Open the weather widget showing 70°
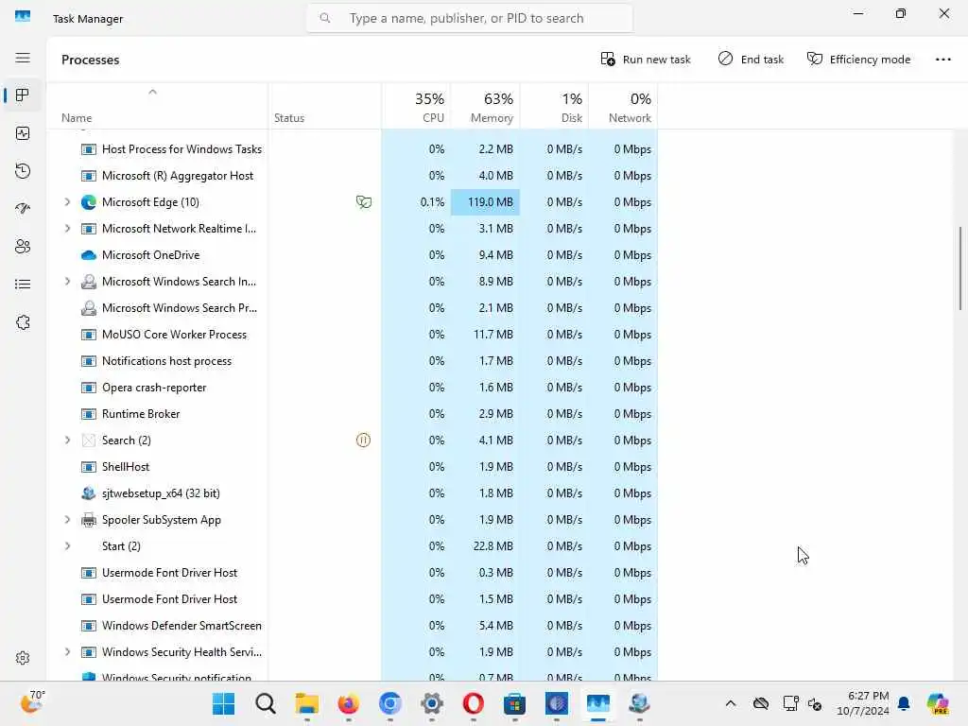 click(x=32, y=702)
